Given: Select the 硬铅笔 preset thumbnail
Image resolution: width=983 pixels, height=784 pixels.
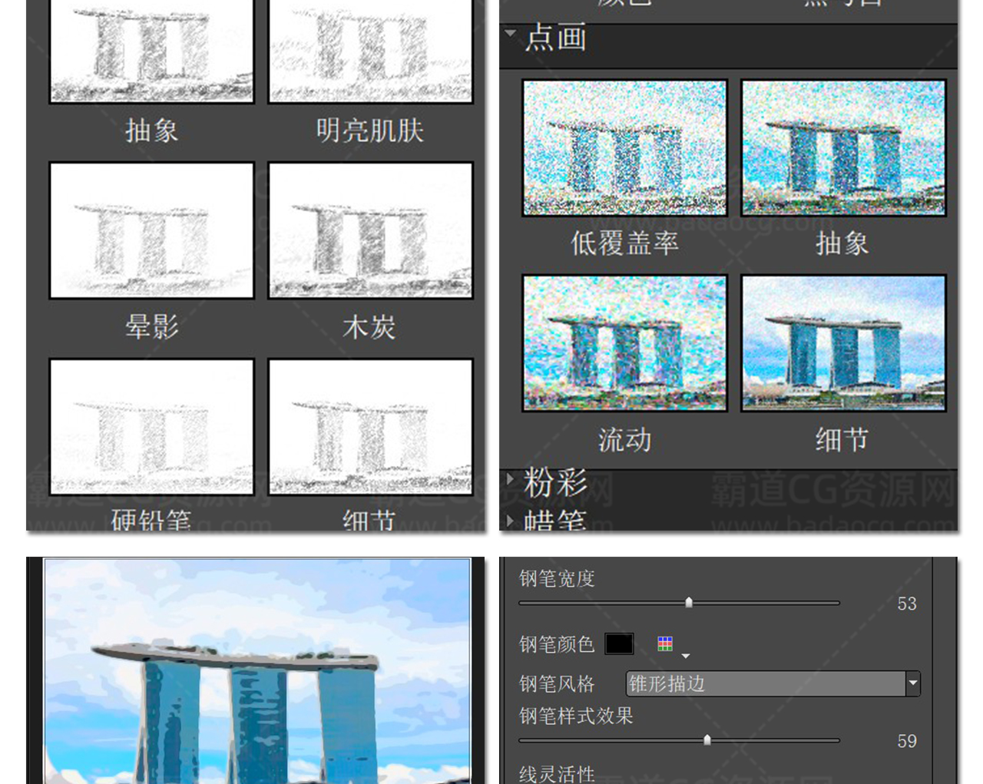Looking at the screenshot, I should point(151,427).
